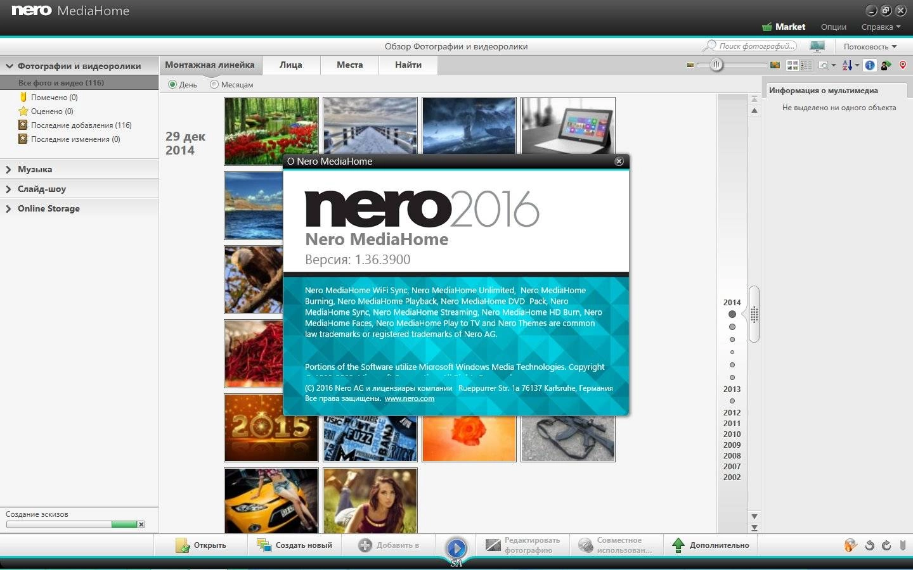Expand the Музыка section
This screenshot has height=570, width=913.
click(x=9, y=170)
